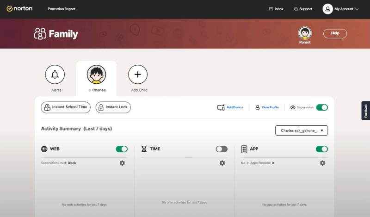Screen dimensions: 370x217
Task: Activate the Instant Lock button
Action: point(113,107)
